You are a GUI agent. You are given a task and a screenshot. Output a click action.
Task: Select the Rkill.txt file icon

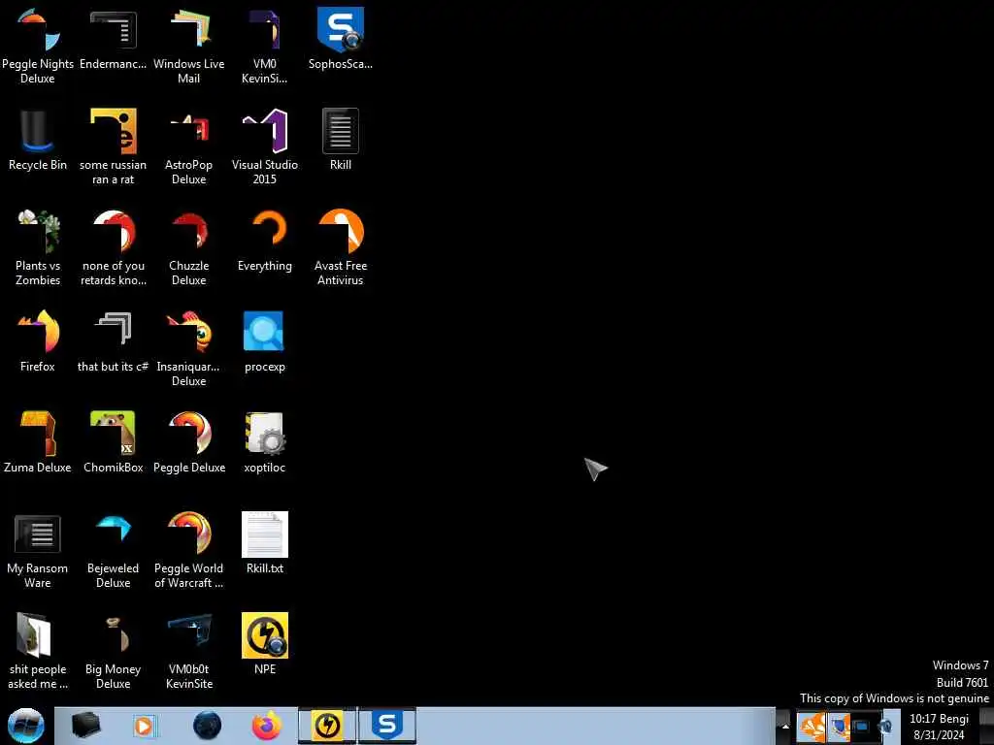264,544
